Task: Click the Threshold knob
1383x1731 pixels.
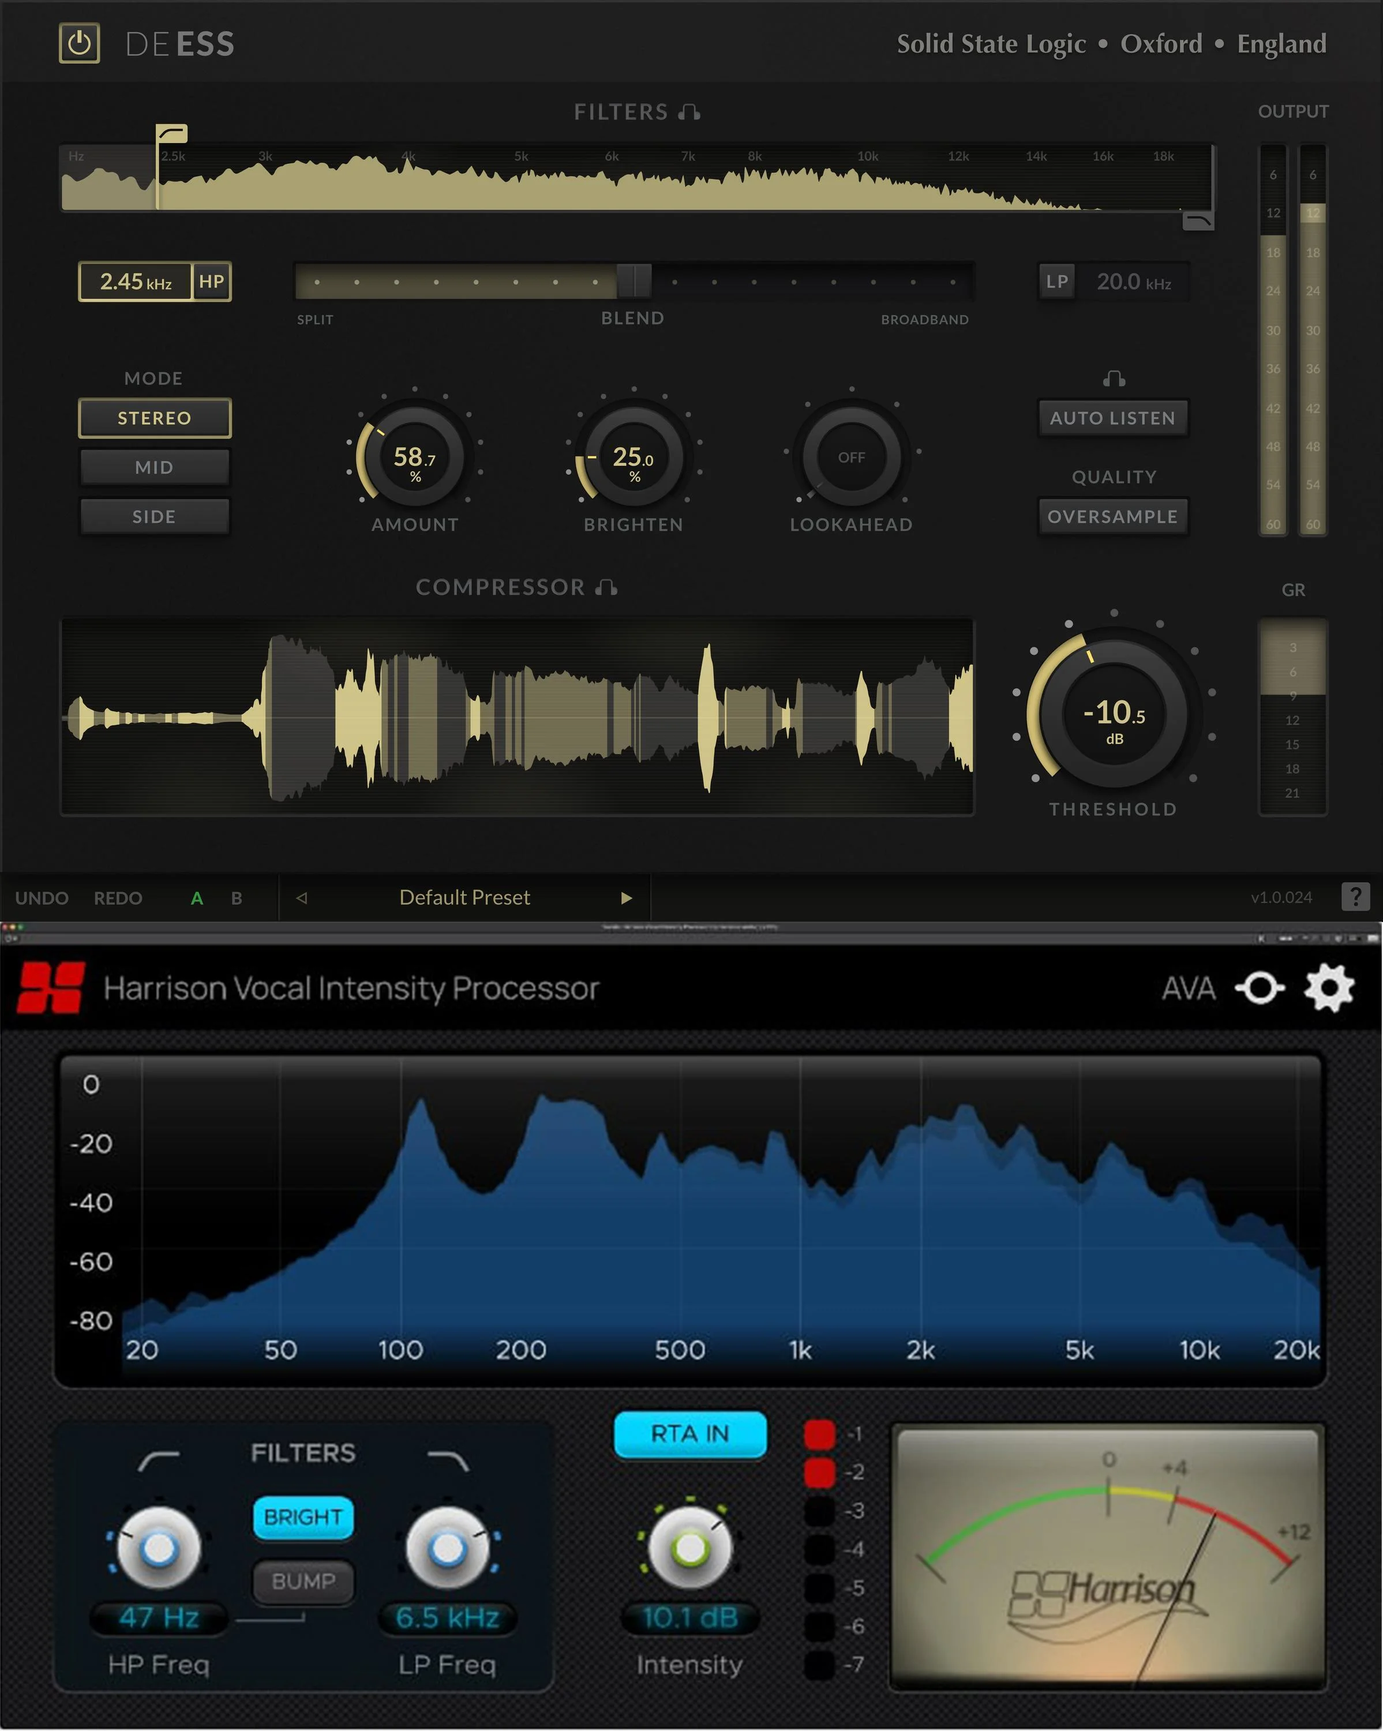Action: (x=1114, y=713)
